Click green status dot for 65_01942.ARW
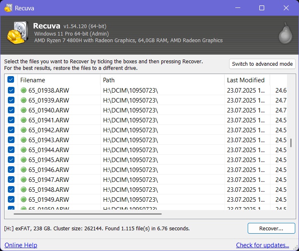Viewport: 299px width, 251px height. [24, 130]
